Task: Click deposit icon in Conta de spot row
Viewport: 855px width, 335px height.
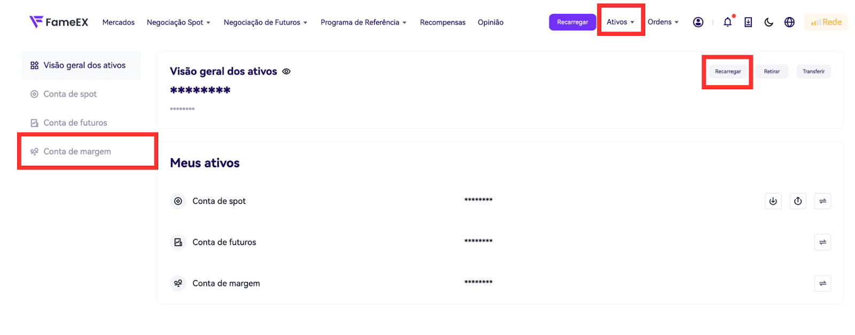Action: 773,201
